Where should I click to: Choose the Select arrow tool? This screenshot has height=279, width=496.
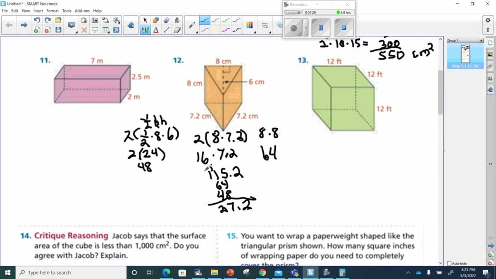tap(145, 20)
